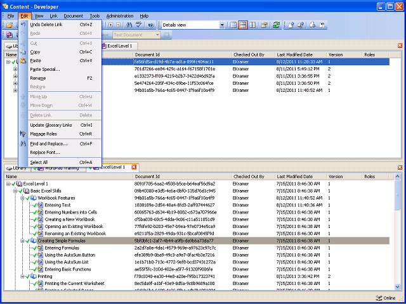Click the Check Out document icon
The width and height of the screenshot is (406, 304).
click(x=312, y=25)
